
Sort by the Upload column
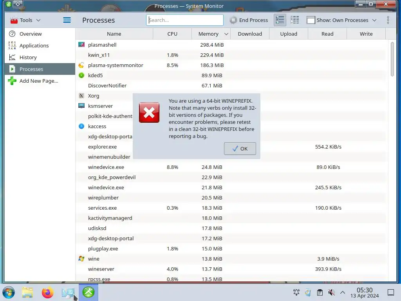pos(289,34)
